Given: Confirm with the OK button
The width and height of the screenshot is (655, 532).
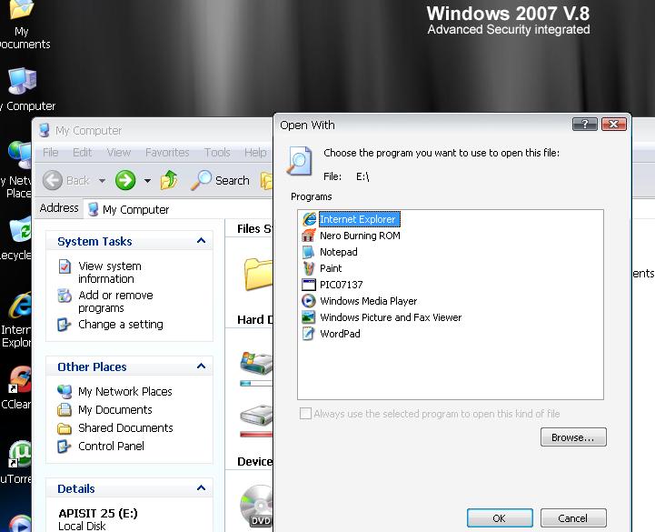Looking at the screenshot, I should pos(500,518).
